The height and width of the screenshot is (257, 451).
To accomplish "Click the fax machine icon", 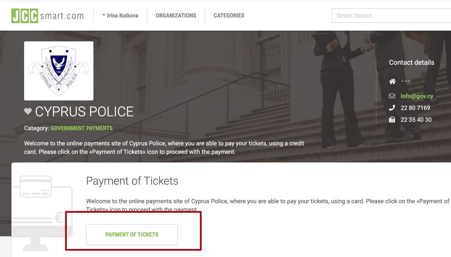I will (x=392, y=120).
